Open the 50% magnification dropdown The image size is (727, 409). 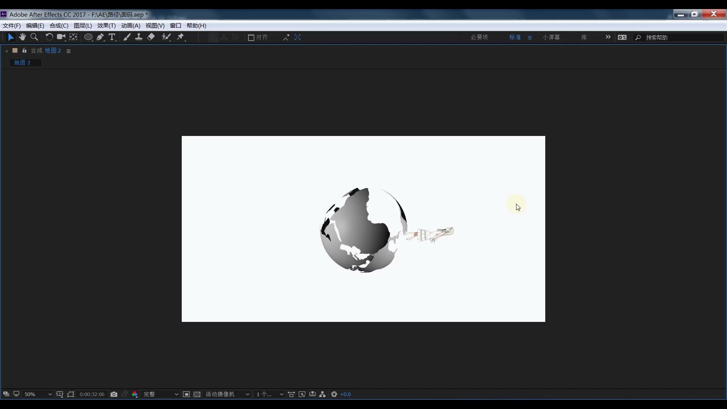coord(37,394)
